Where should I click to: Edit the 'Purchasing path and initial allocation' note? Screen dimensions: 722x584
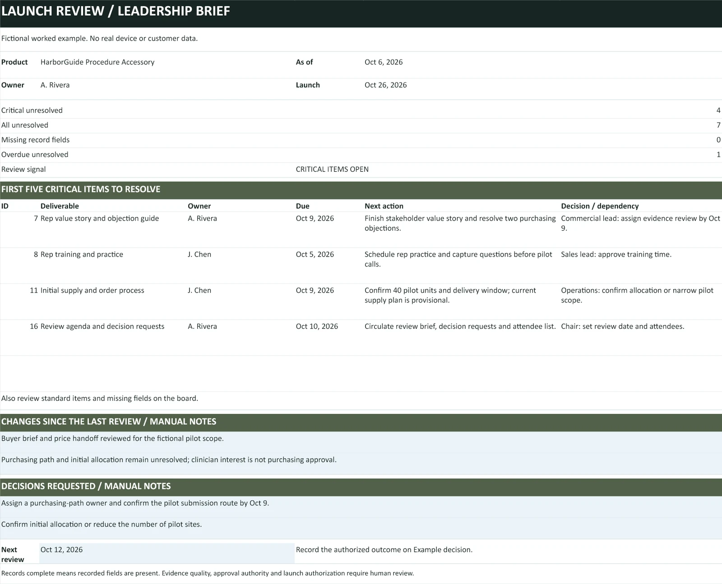pyautogui.click(x=361, y=464)
